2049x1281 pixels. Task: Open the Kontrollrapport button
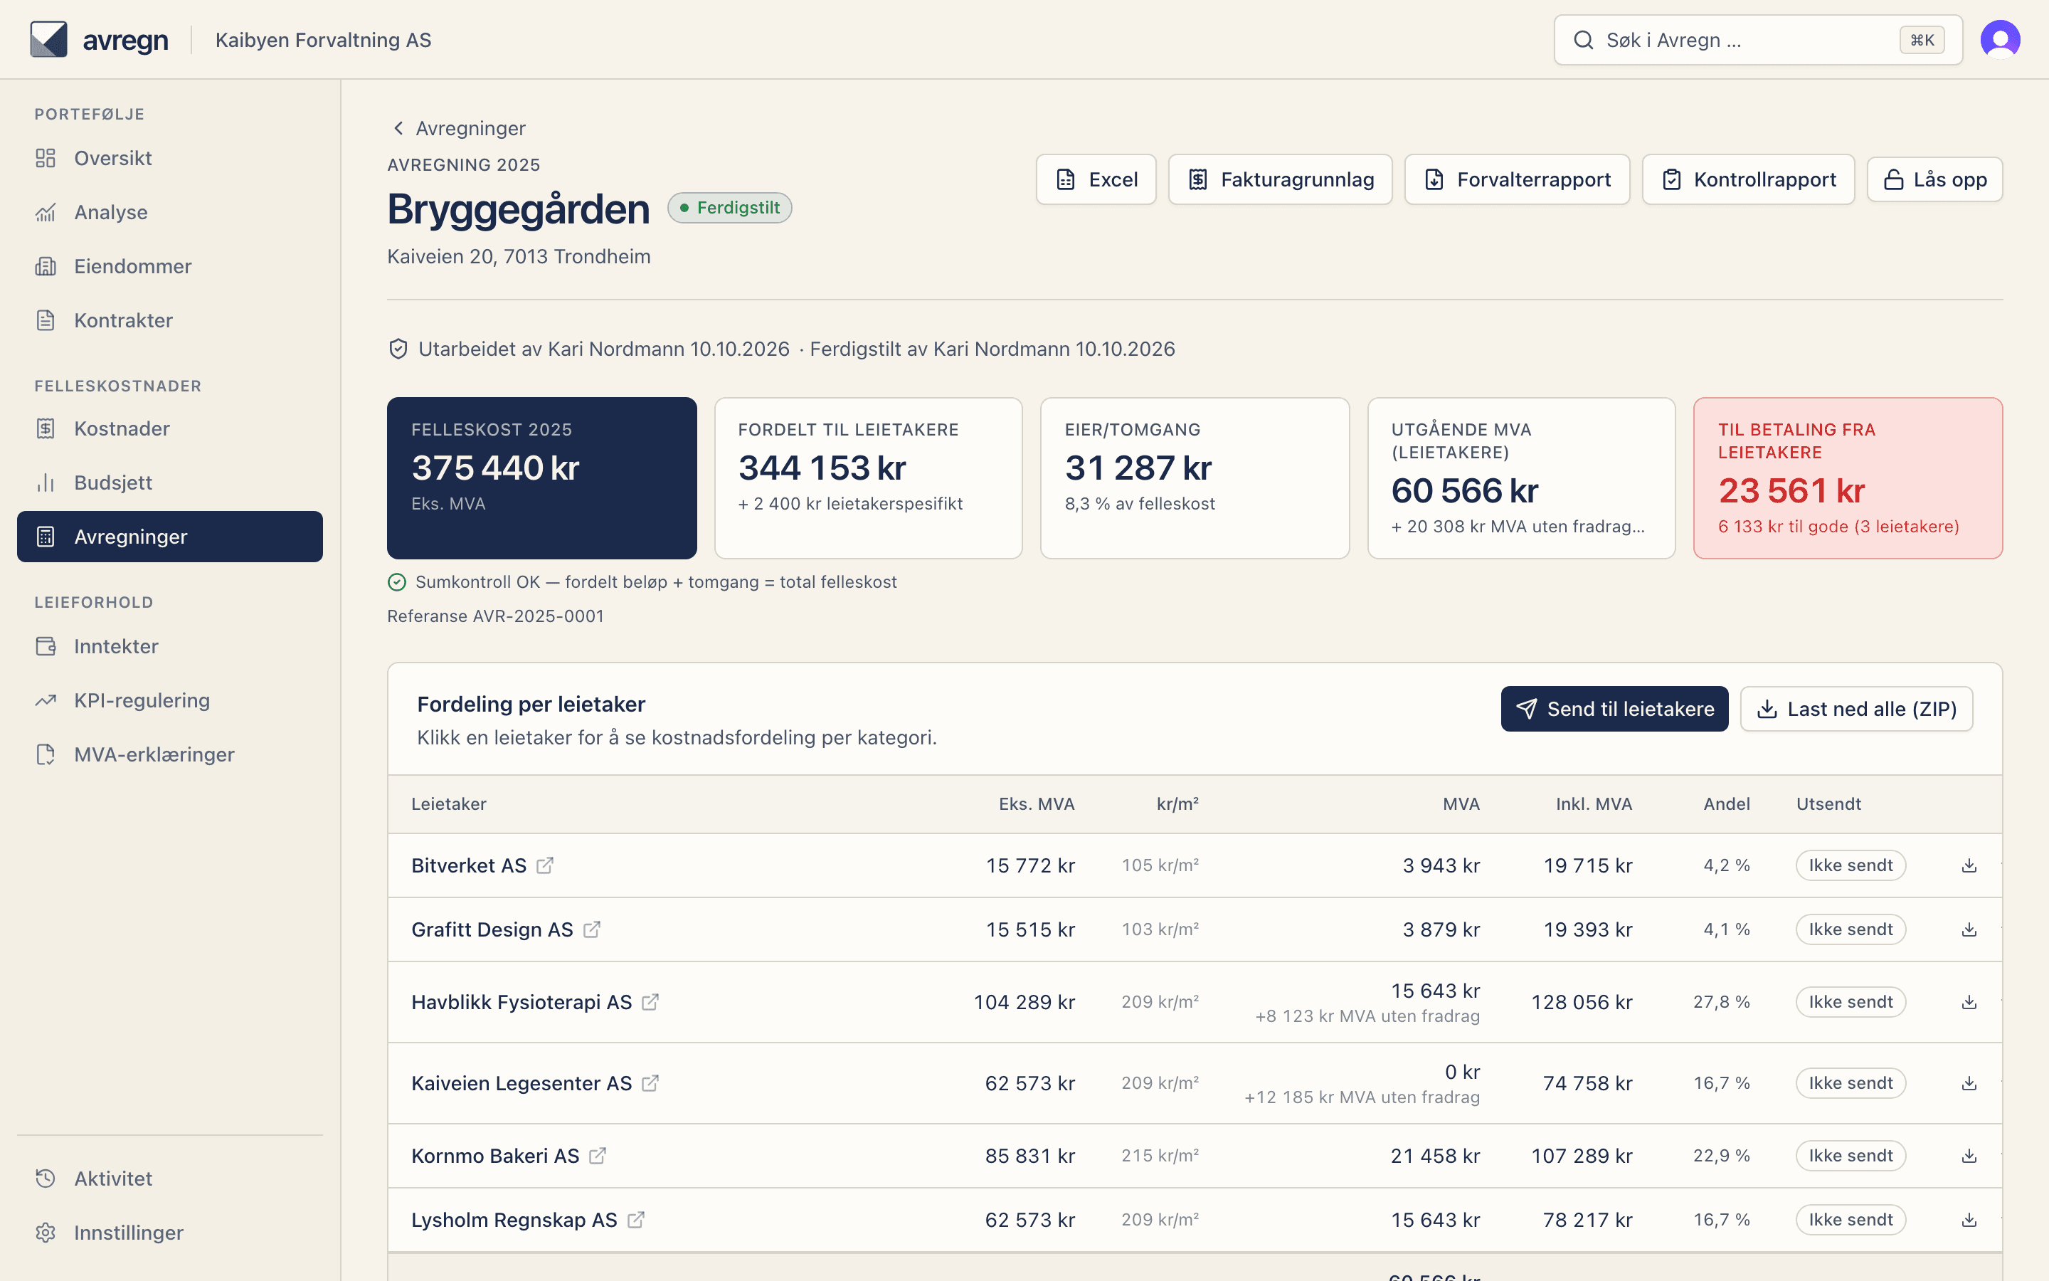(x=1747, y=179)
